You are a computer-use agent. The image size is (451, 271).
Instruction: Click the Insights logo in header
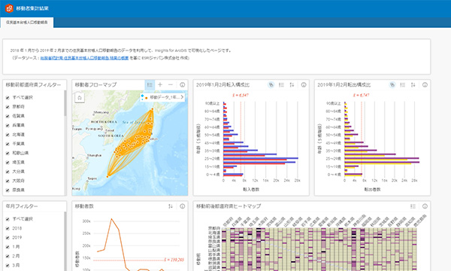tap(9, 8)
